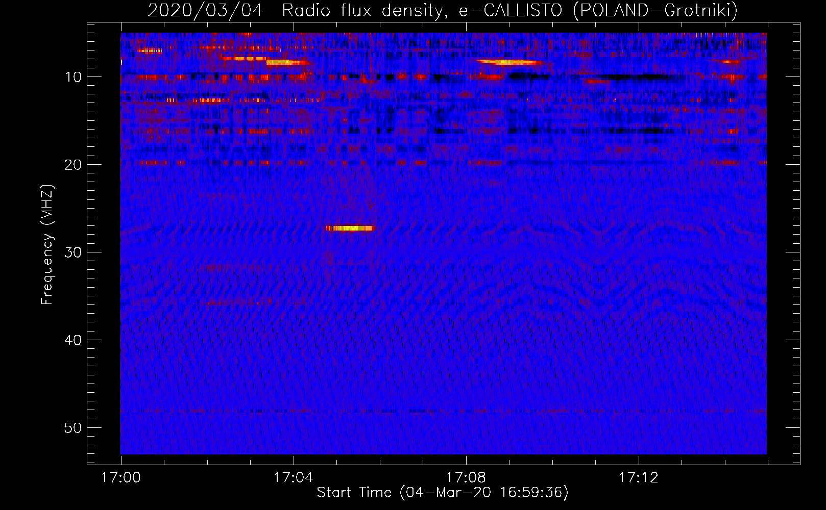Screen dimensions: 826x510
Task: Click the 40 MHz frequency tick label
Action: coord(74,340)
